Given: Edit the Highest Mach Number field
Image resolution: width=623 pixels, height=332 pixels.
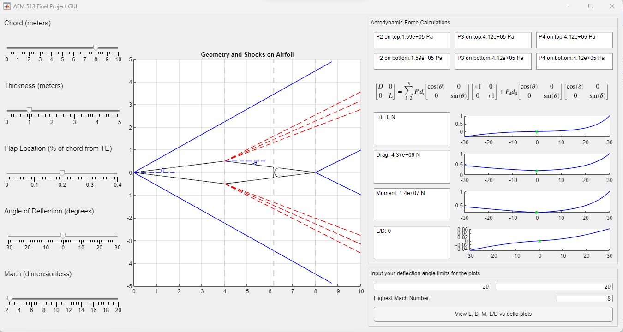Looking at the screenshot, I should [584, 298].
